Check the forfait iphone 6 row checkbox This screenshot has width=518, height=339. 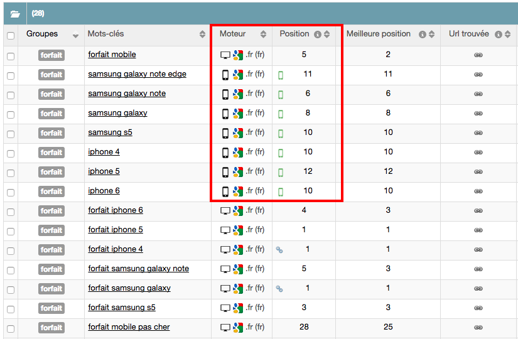[11, 212]
